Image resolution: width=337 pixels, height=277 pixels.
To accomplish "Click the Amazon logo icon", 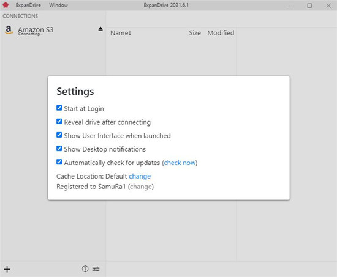I will pyautogui.click(x=9, y=30).
